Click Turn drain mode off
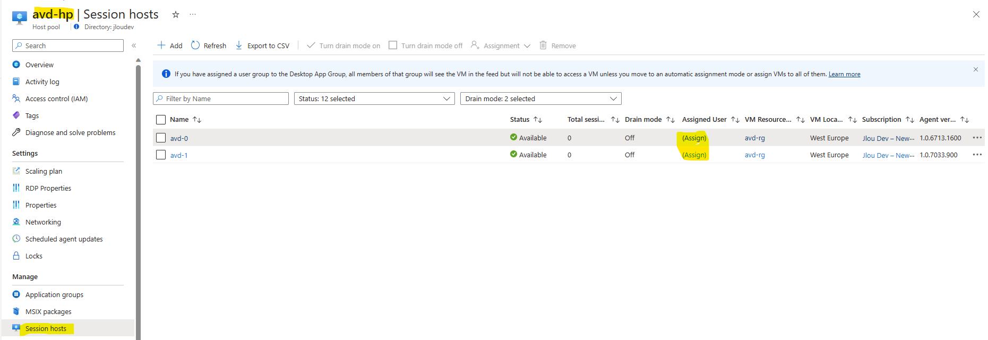Image resolution: width=988 pixels, height=340 pixels. (426, 46)
